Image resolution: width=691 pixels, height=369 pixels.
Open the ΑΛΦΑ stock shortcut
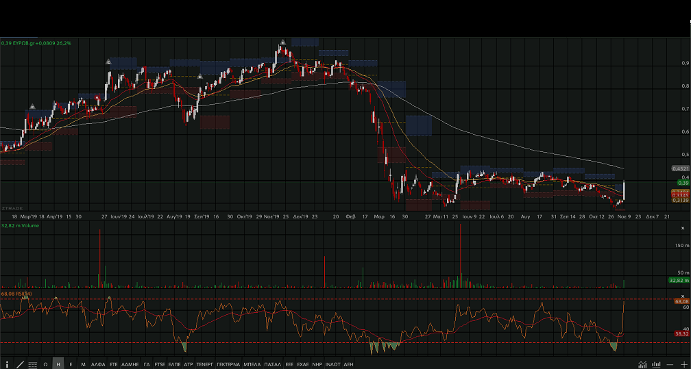click(x=98, y=364)
